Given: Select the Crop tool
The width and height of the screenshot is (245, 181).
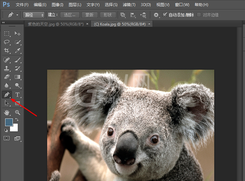Looking at the screenshot, I should click(x=6, y=51).
